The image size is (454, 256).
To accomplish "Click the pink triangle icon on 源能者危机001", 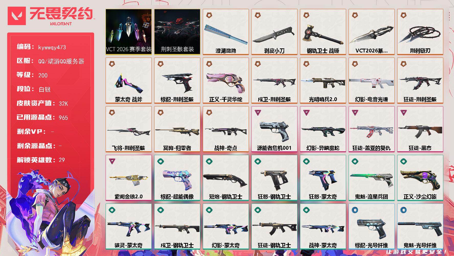I will pos(258,112).
